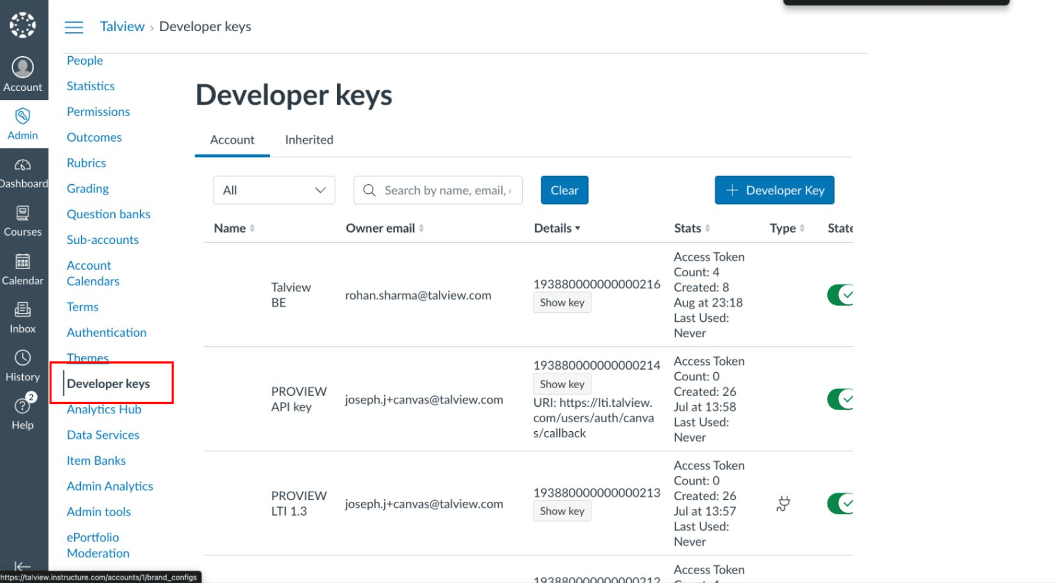Click the PROVIEW API key name
Image resolution: width=1055 pixels, height=585 pixels.
299,399
